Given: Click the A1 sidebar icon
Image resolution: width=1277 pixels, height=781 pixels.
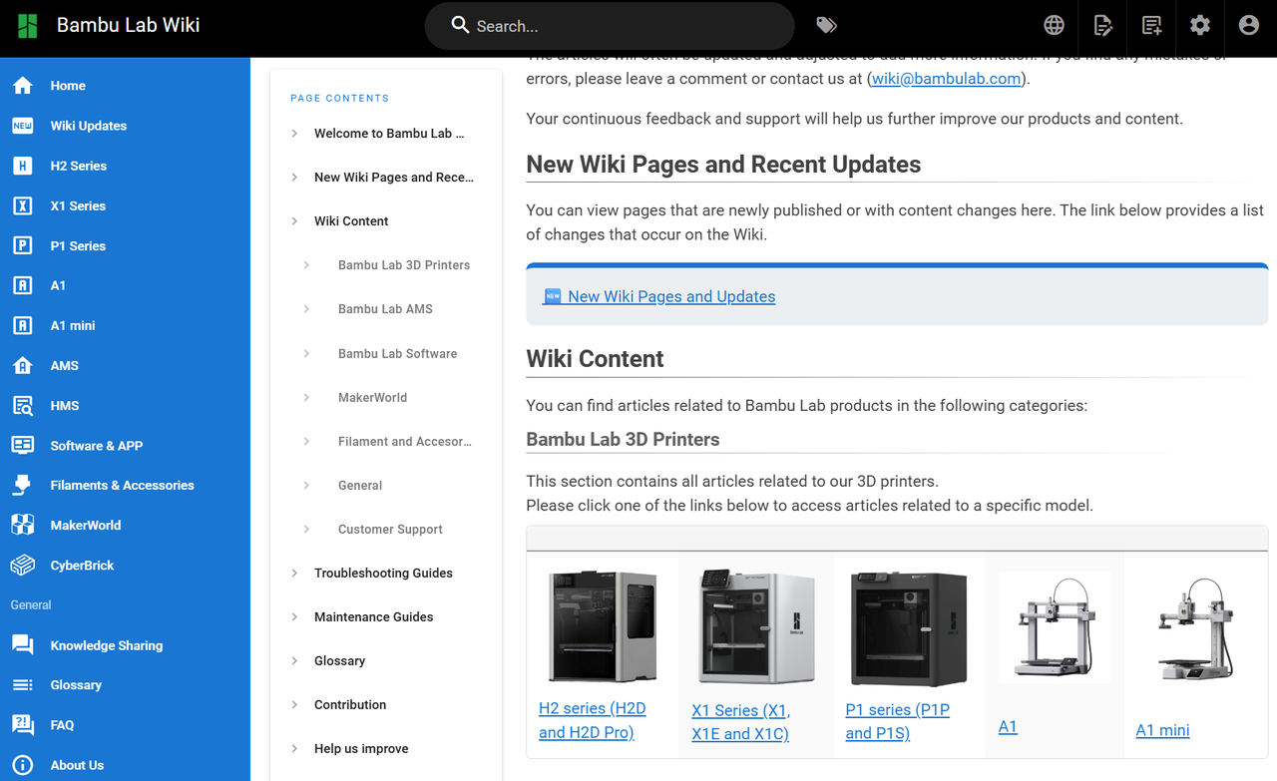Looking at the screenshot, I should 23,285.
